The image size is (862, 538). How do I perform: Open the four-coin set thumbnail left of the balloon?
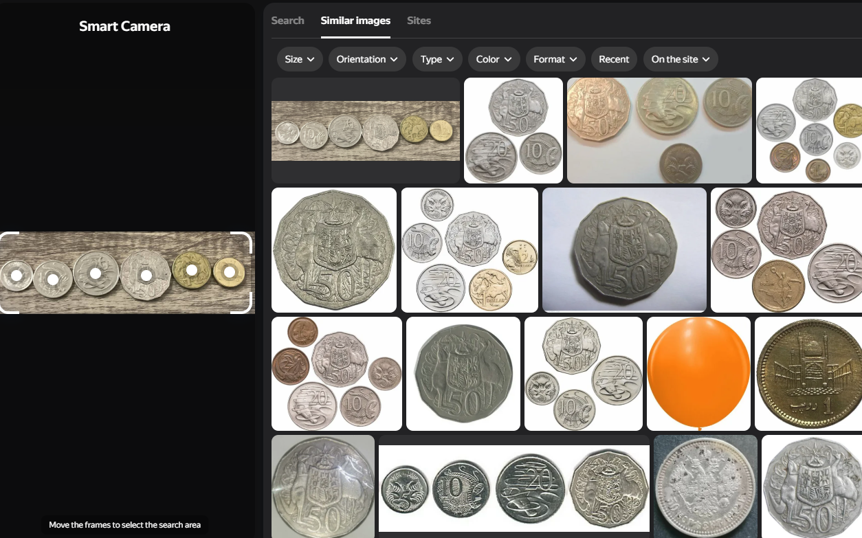click(584, 374)
